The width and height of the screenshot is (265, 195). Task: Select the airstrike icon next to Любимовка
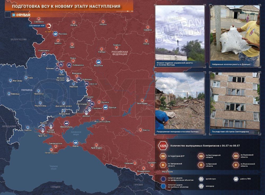[x=69, y=64]
